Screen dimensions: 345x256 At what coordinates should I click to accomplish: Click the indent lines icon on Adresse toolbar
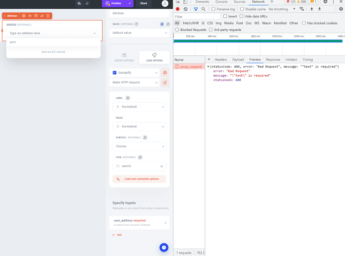30,16
